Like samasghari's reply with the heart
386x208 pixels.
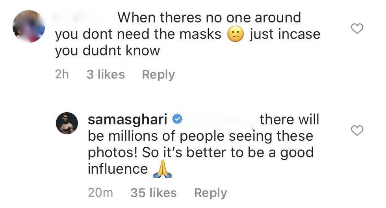click(x=356, y=131)
